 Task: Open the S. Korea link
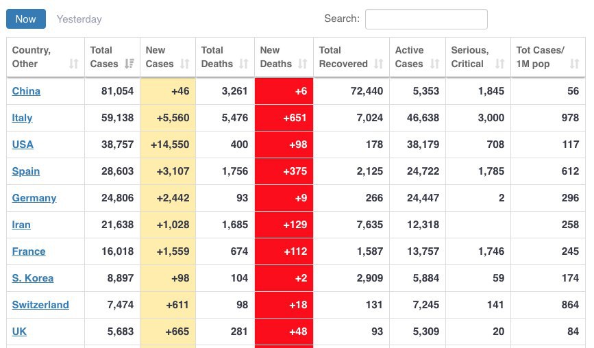[x=32, y=278]
